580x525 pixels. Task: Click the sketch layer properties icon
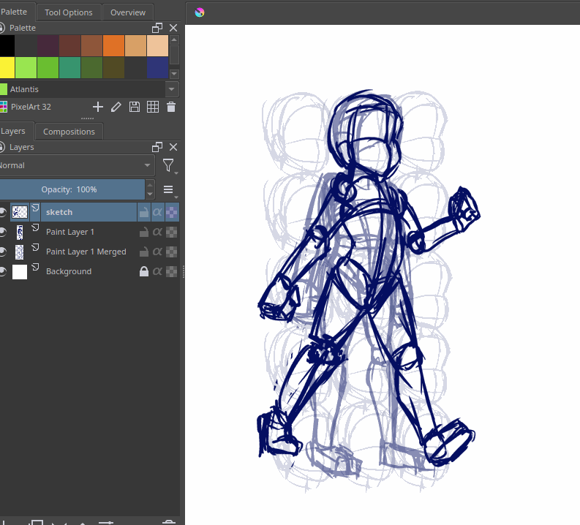point(35,208)
